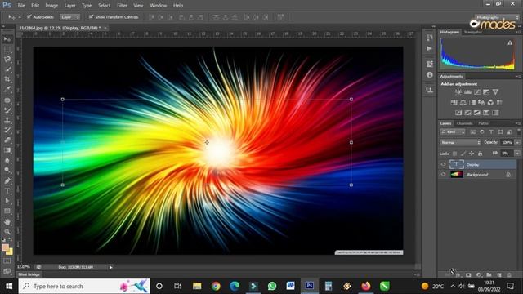The width and height of the screenshot is (523, 294).
Task: Select the Hand tool
Action: coord(7,221)
